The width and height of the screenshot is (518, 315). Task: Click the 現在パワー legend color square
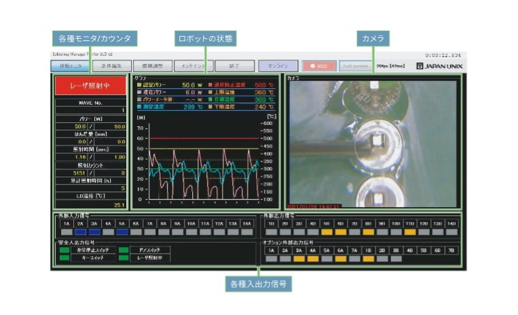coord(139,92)
